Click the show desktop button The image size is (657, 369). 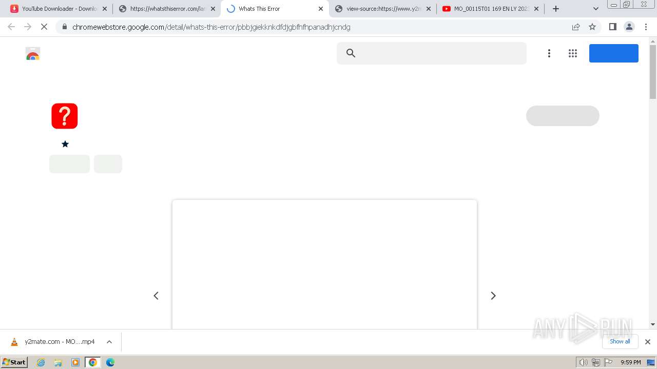click(x=651, y=362)
